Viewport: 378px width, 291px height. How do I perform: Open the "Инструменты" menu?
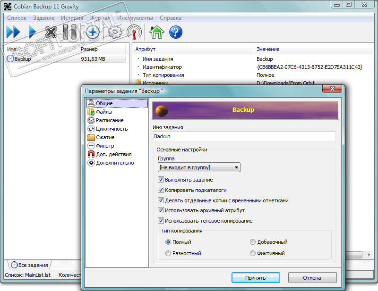(x=135, y=18)
